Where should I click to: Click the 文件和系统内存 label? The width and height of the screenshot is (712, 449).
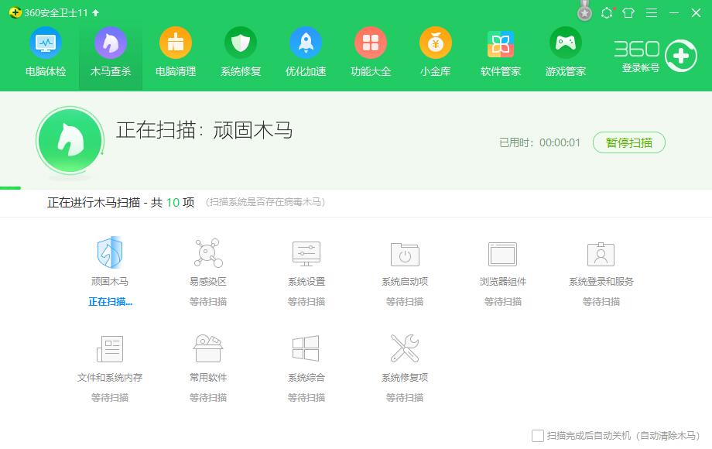click(x=110, y=377)
